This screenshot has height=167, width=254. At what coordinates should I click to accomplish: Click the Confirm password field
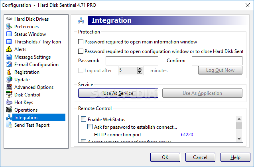pyautogui.click(x=217, y=61)
